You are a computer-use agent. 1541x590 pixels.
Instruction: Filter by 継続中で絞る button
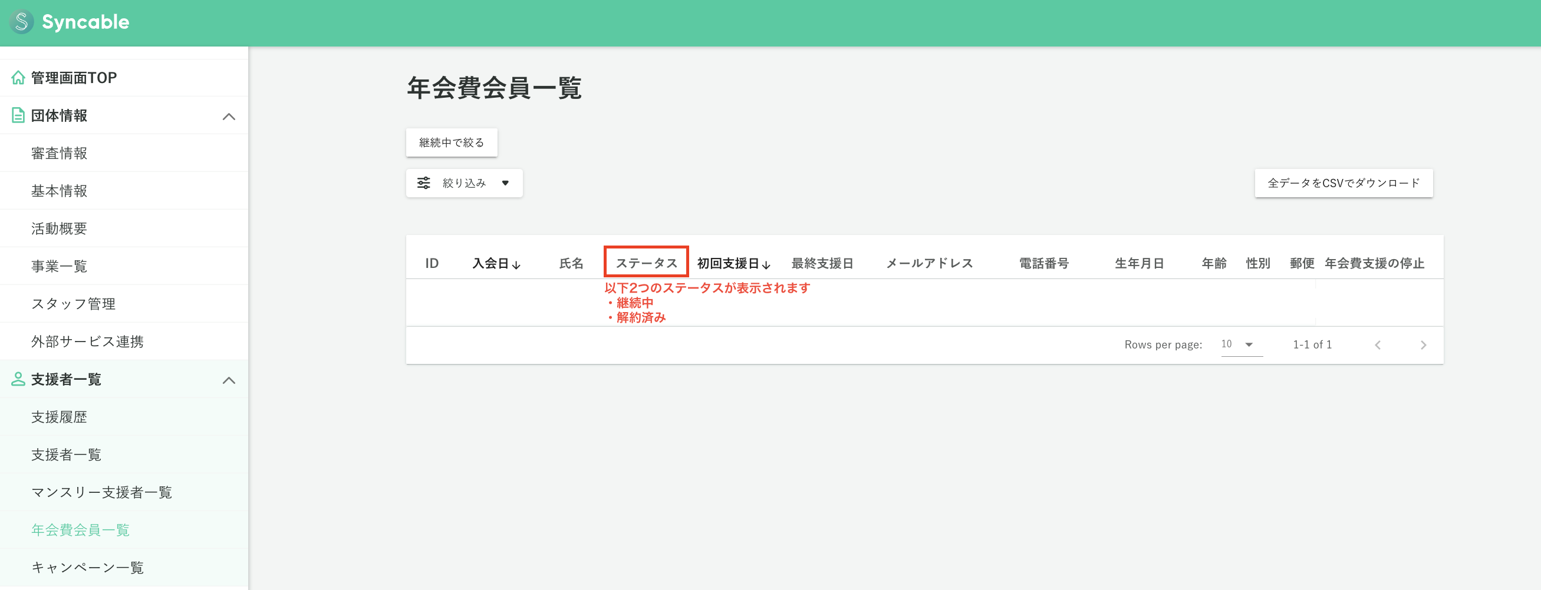tap(451, 142)
